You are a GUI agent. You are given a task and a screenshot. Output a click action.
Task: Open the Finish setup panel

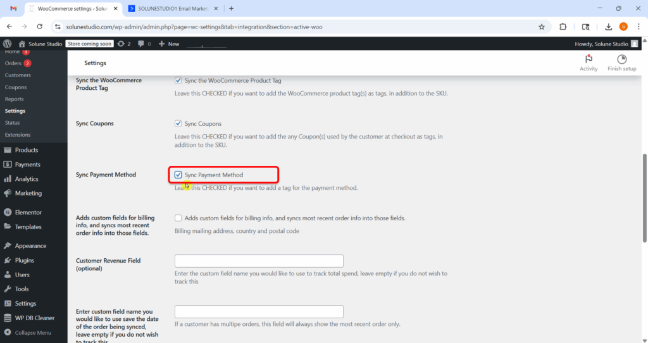click(621, 63)
